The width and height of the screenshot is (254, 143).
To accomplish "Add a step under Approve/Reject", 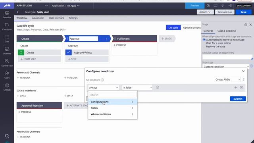I will pyautogui.click(x=87, y=59).
